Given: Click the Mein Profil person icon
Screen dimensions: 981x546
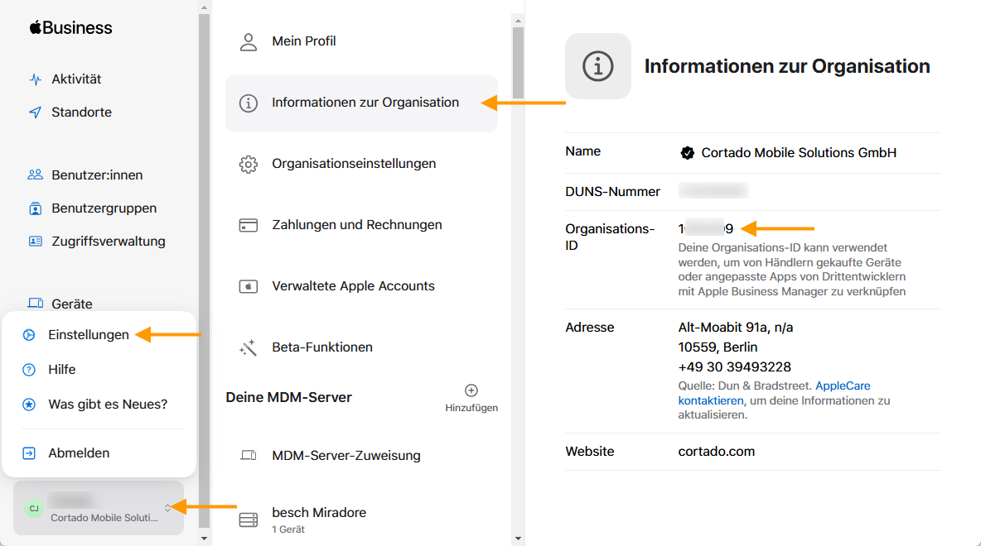Looking at the screenshot, I should [249, 42].
